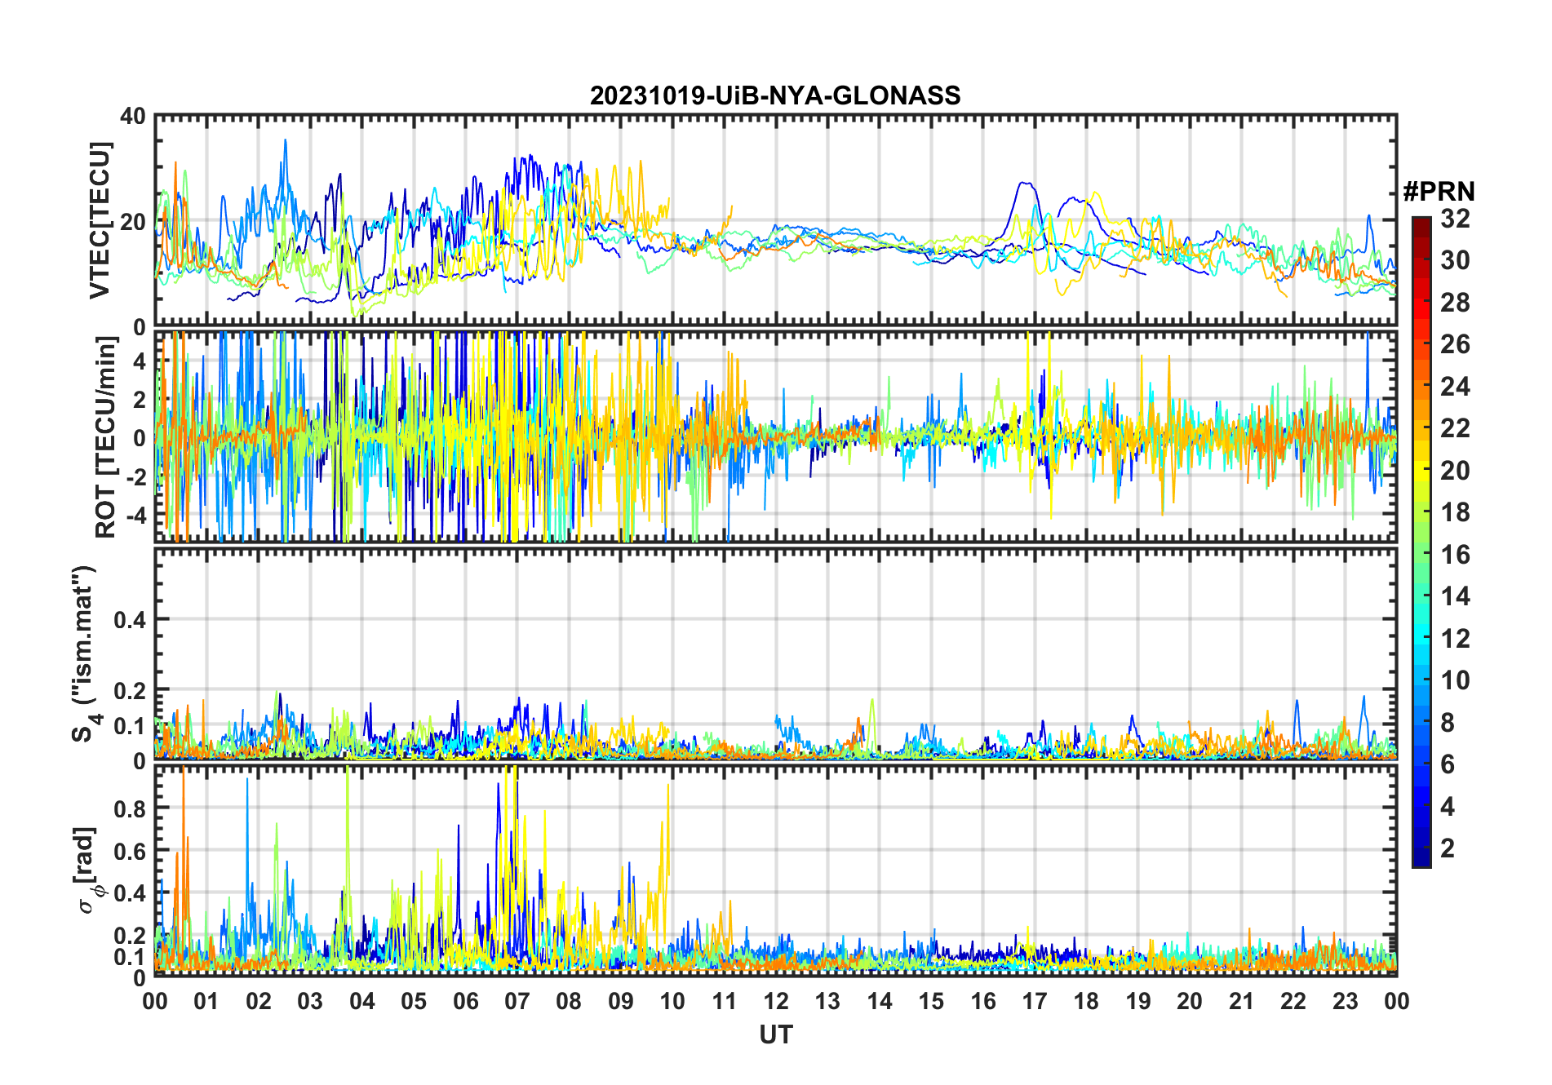Choose hour tick 10 on UT axis
The image size is (1552, 1085).
point(672,1001)
